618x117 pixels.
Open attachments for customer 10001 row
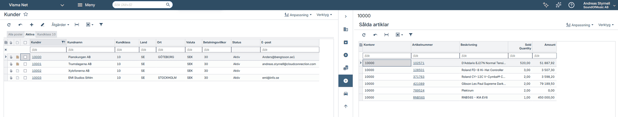[11, 64]
